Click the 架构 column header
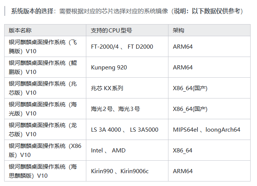 tap(179, 30)
